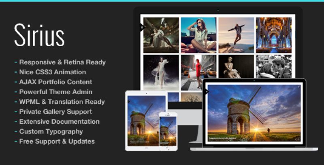Click the Sirius title
324x165 pixels.
(39, 35)
